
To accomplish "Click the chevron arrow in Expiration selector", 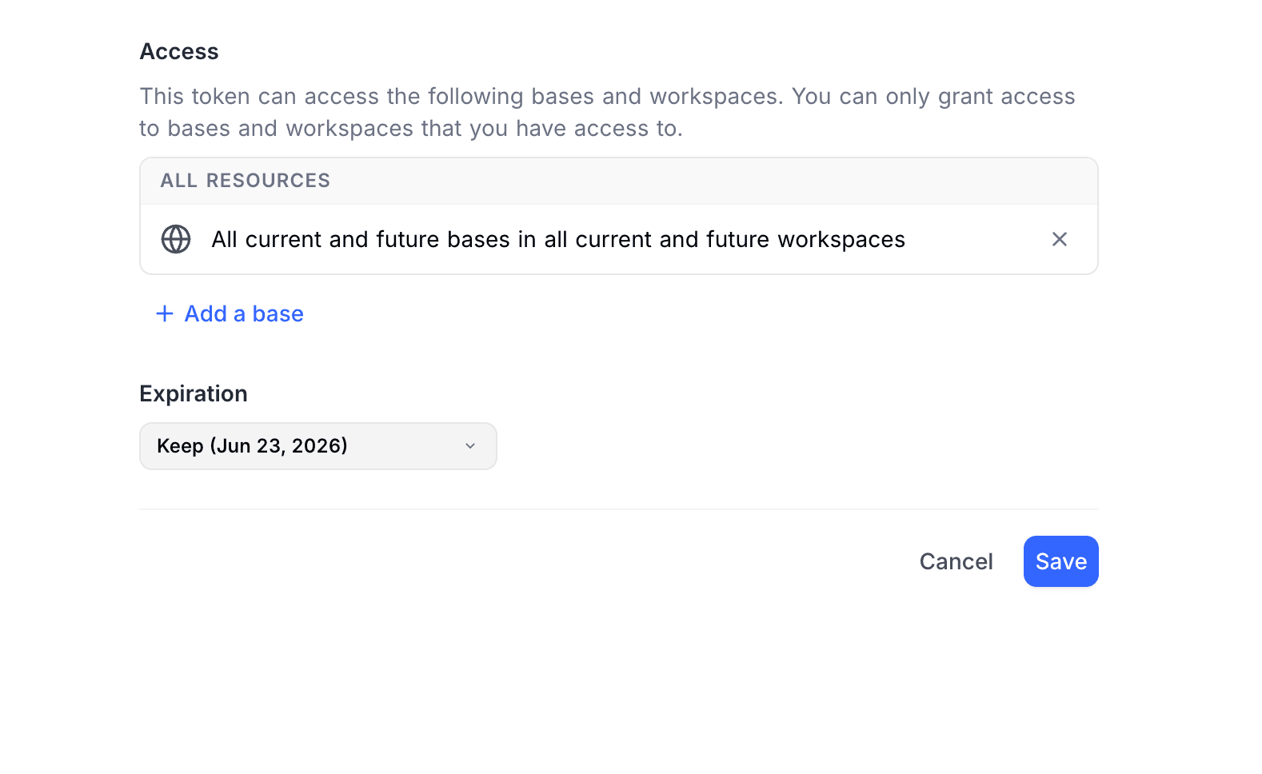I will click(470, 446).
